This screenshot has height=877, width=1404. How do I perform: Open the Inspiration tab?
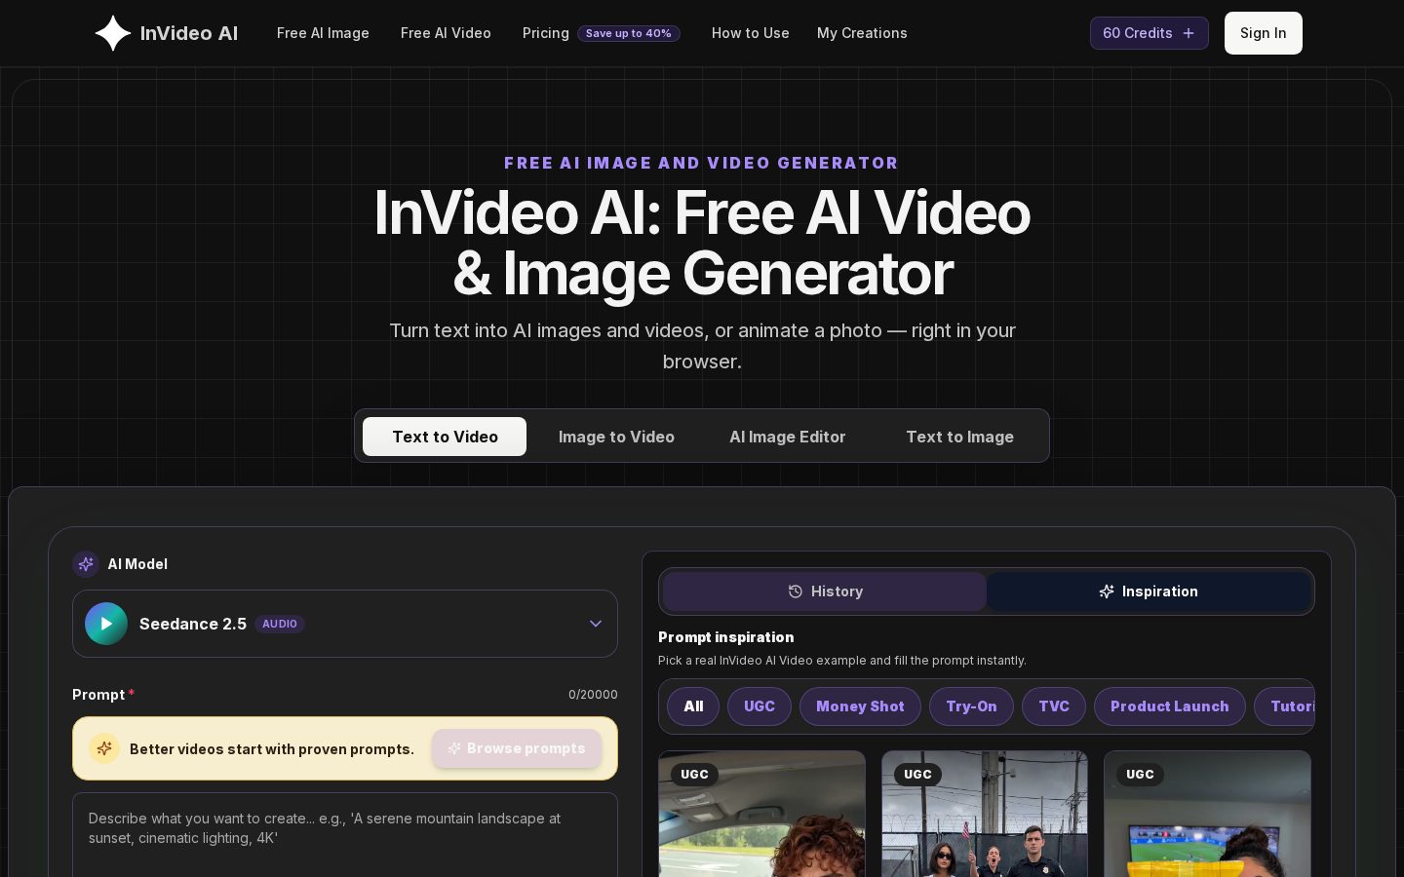(x=1149, y=591)
